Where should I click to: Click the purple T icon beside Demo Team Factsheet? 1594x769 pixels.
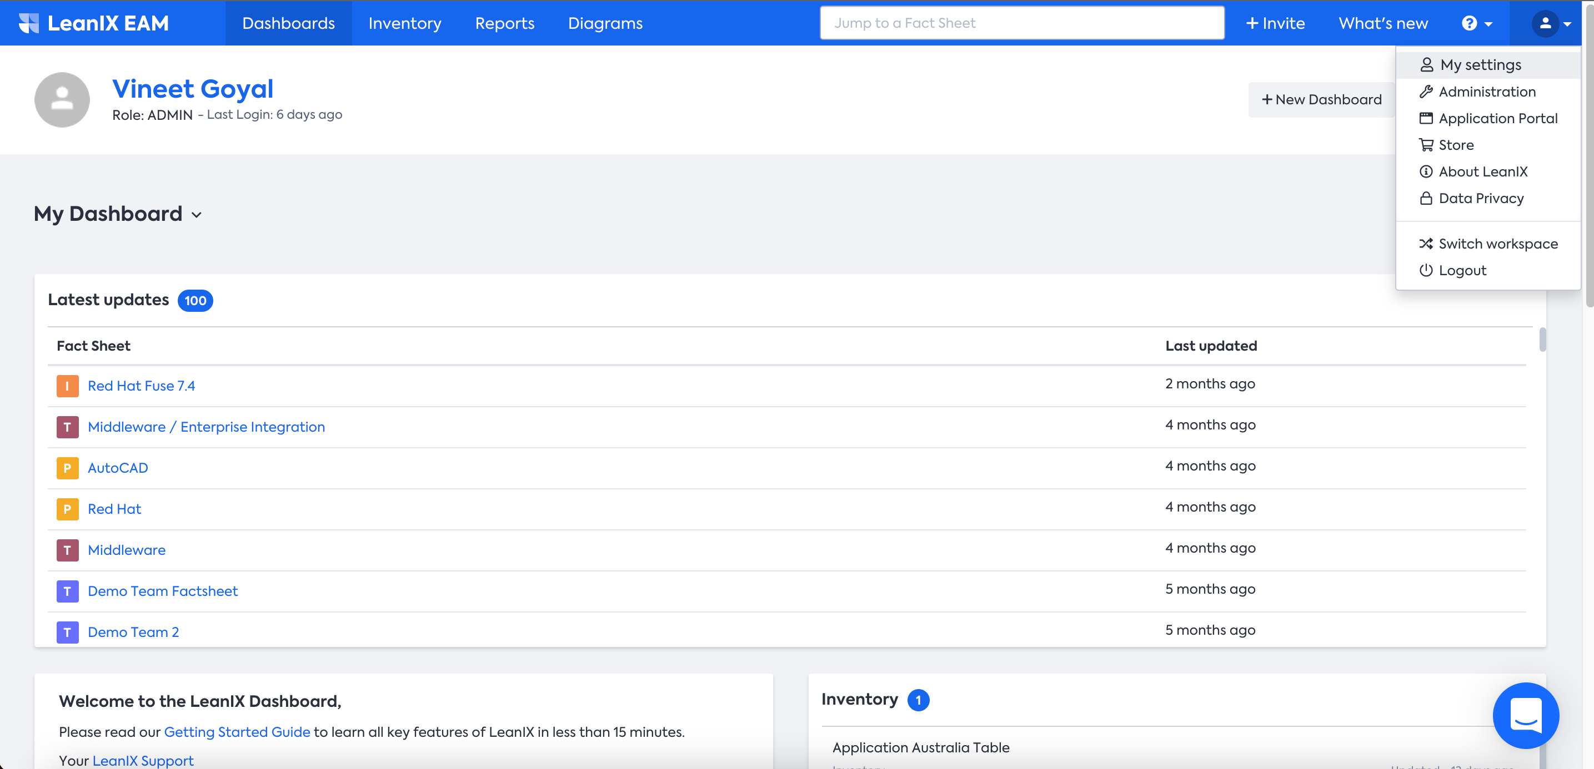coord(67,591)
